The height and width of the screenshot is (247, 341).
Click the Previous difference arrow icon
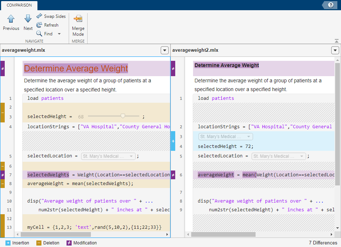(x=11, y=19)
